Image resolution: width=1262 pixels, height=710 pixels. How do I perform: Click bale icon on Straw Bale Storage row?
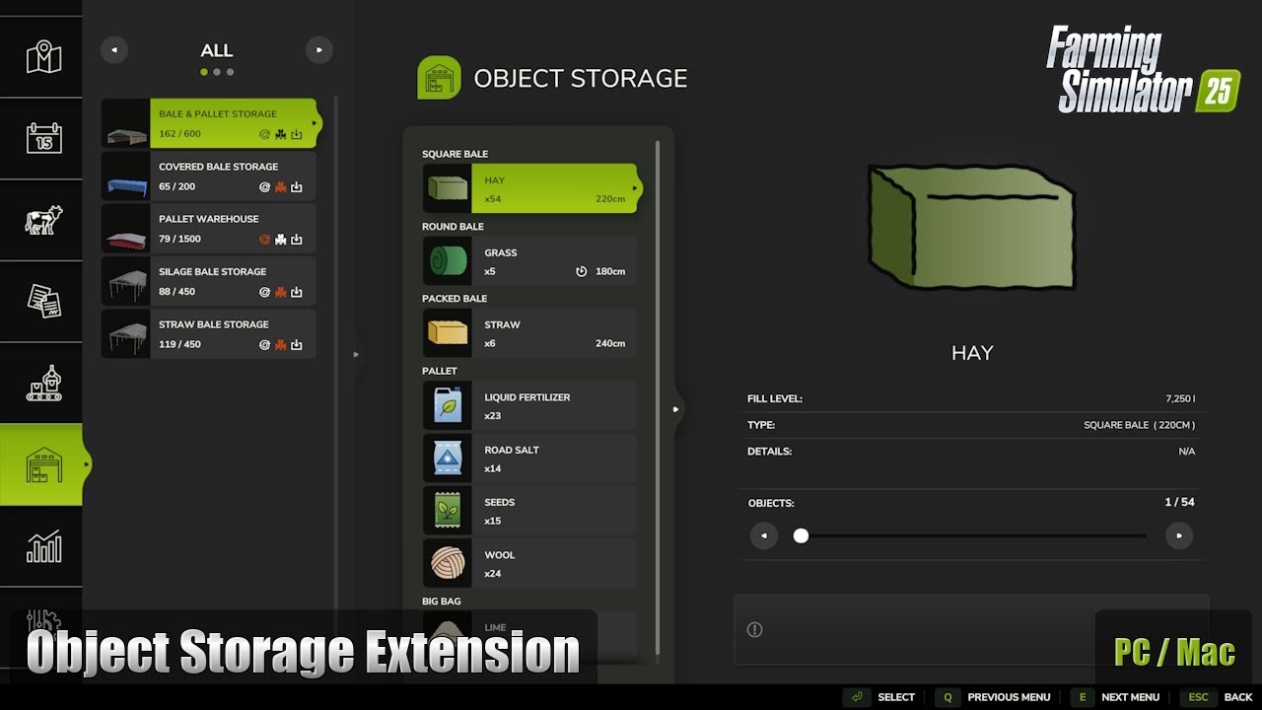[x=264, y=345]
